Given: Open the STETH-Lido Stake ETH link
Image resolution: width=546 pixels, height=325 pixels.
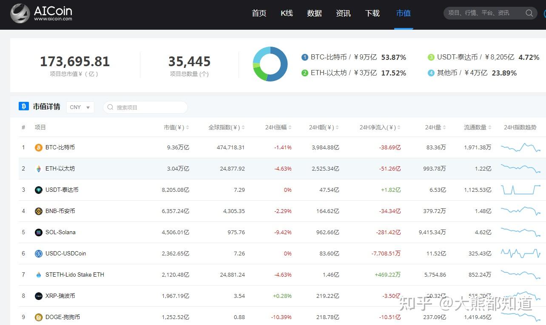Looking at the screenshot, I should 75,275.
